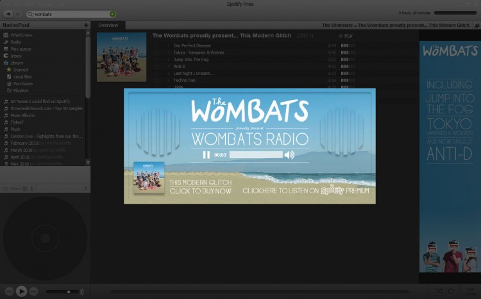The image size is (481, 299).
Task: Toggle repeat mode
Action: point(451,291)
